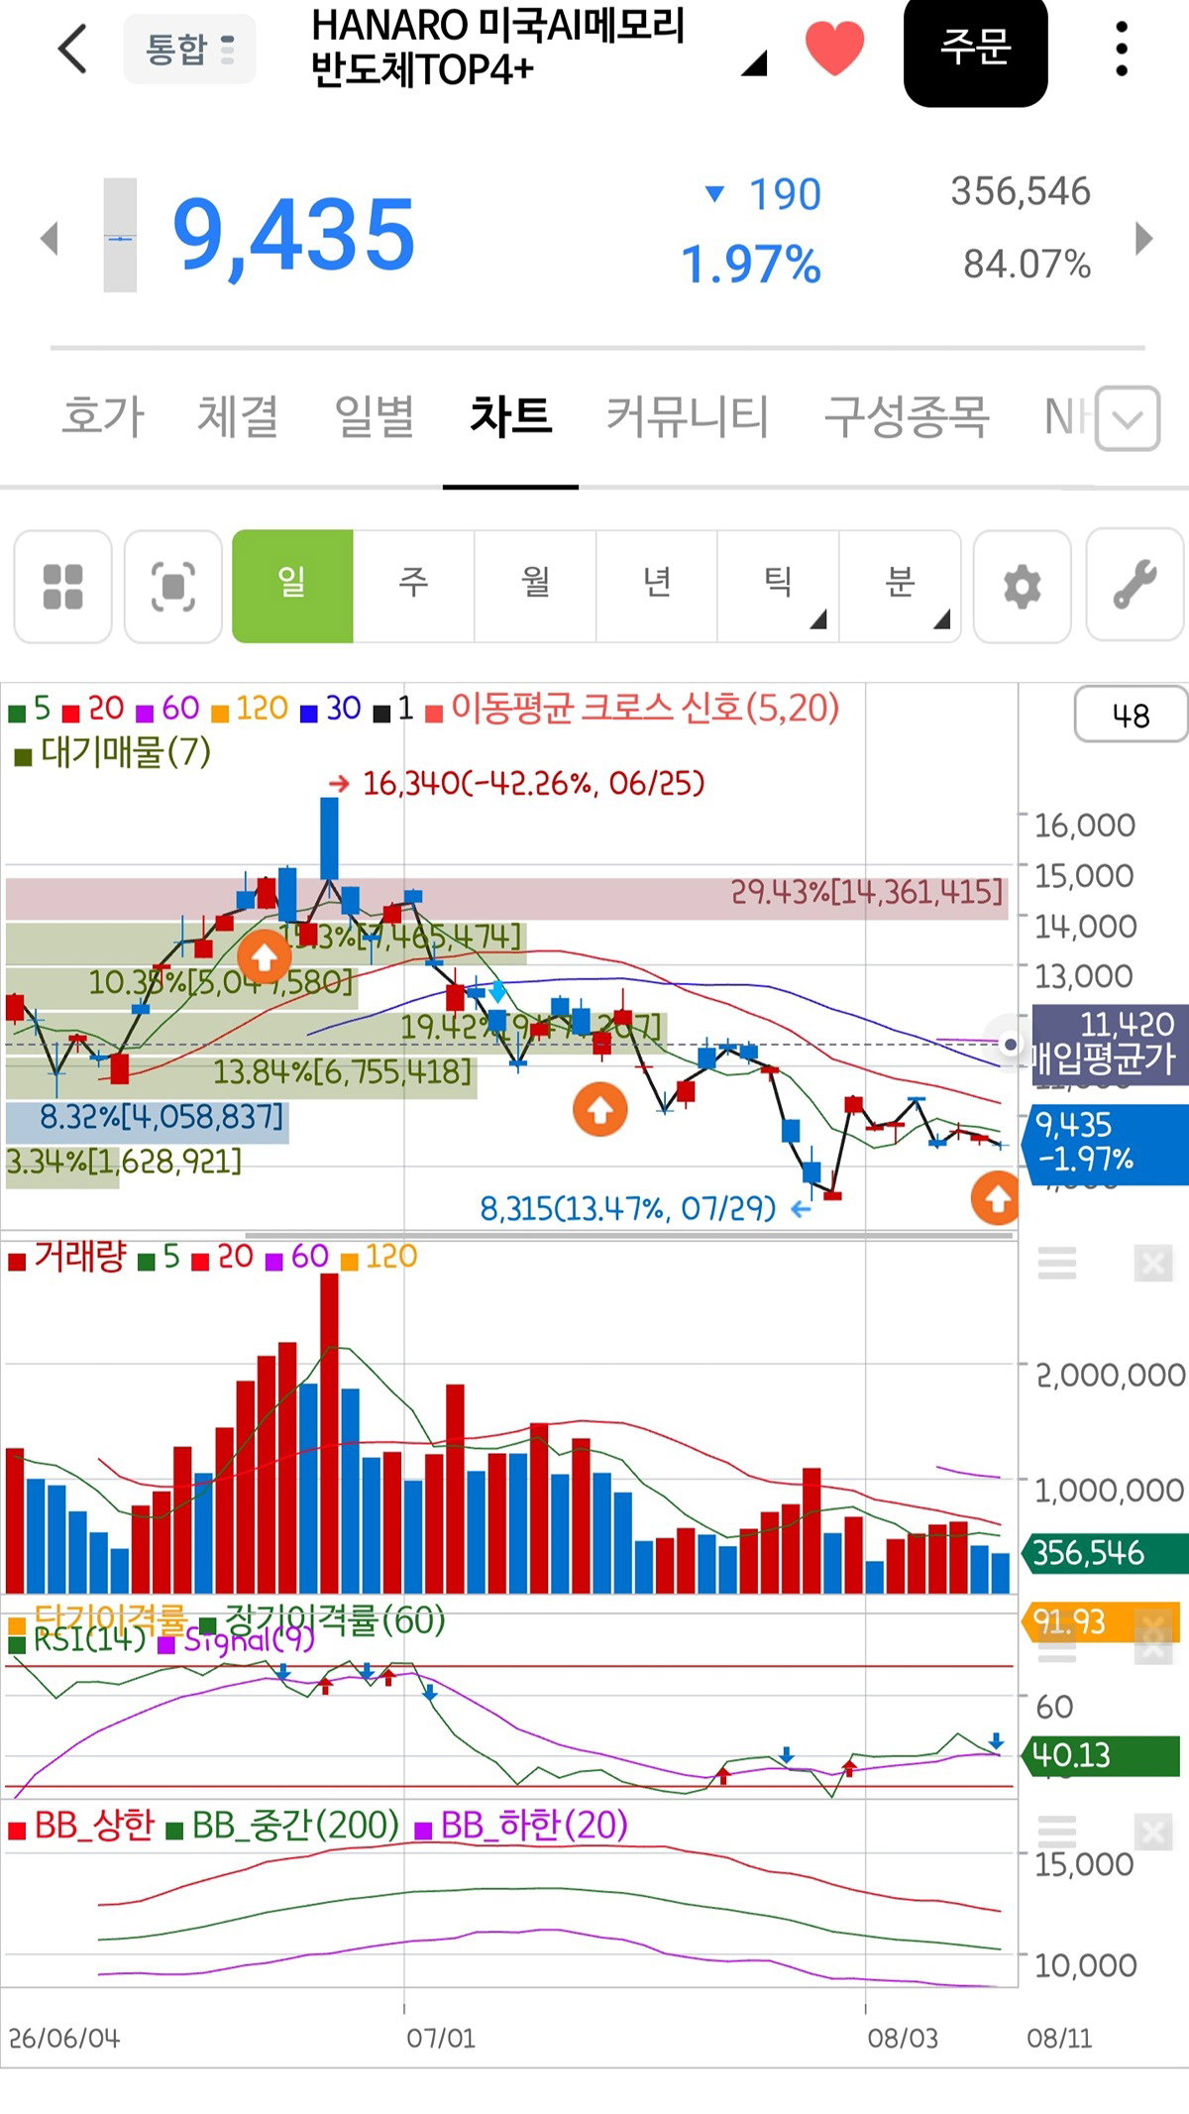Close the Bollinger band panel
This screenshot has width=1189, height=2114.
(1153, 1832)
